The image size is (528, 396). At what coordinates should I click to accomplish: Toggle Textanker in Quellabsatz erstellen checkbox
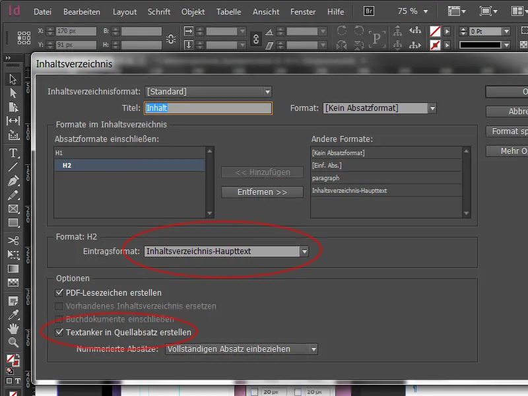(59, 333)
